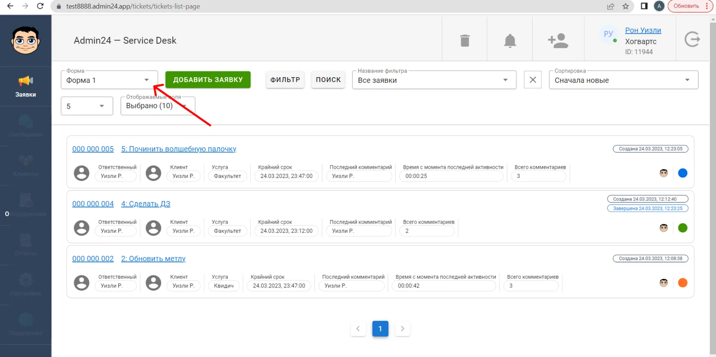The width and height of the screenshot is (716, 357).
Task: Click the small face avatar on ticket 4
Action: (664, 228)
